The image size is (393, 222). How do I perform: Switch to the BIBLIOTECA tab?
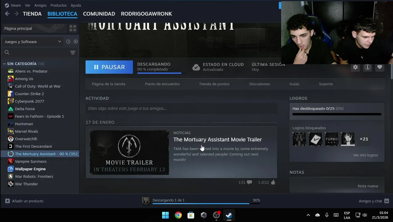pyautogui.click(x=62, y=14)
